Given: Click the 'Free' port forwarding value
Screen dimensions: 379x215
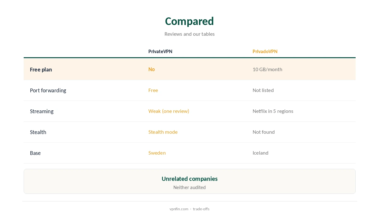Looking at the screenshot, I should point(153,90).
